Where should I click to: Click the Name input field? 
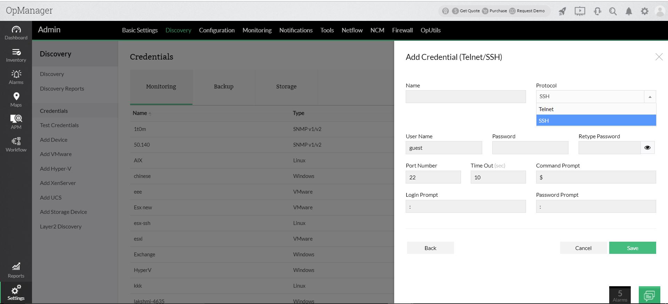(466, 97)
